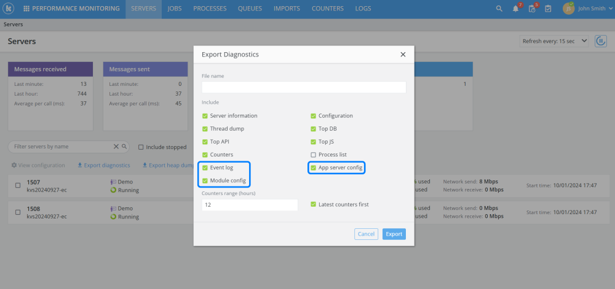Open the scheduled tasks clipboard-clock icon
The width and height of the screenshot is (615, 289).
(532, 9)
